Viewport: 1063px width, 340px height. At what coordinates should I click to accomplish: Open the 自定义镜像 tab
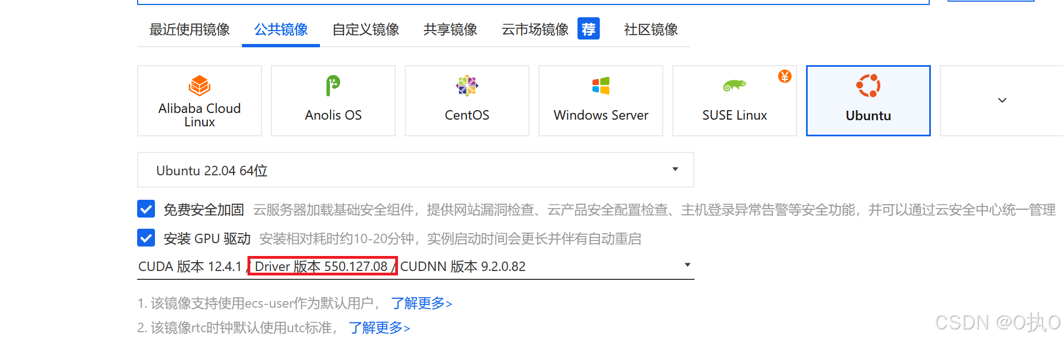(x=366, y=29)
